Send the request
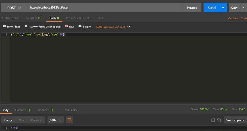Screen dimensions: 247x131 (211, 8)
